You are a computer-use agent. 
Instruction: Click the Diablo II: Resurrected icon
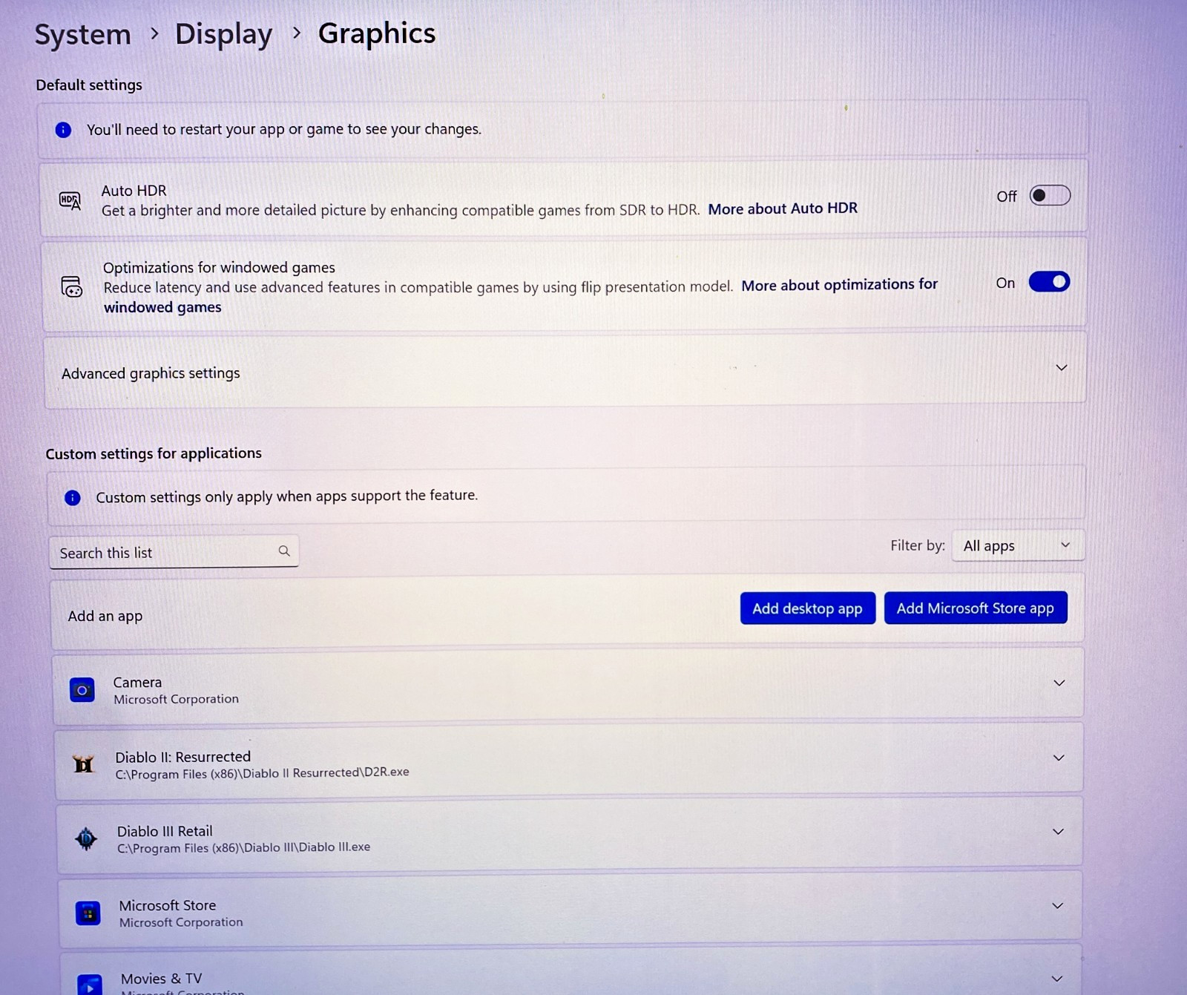84,764
